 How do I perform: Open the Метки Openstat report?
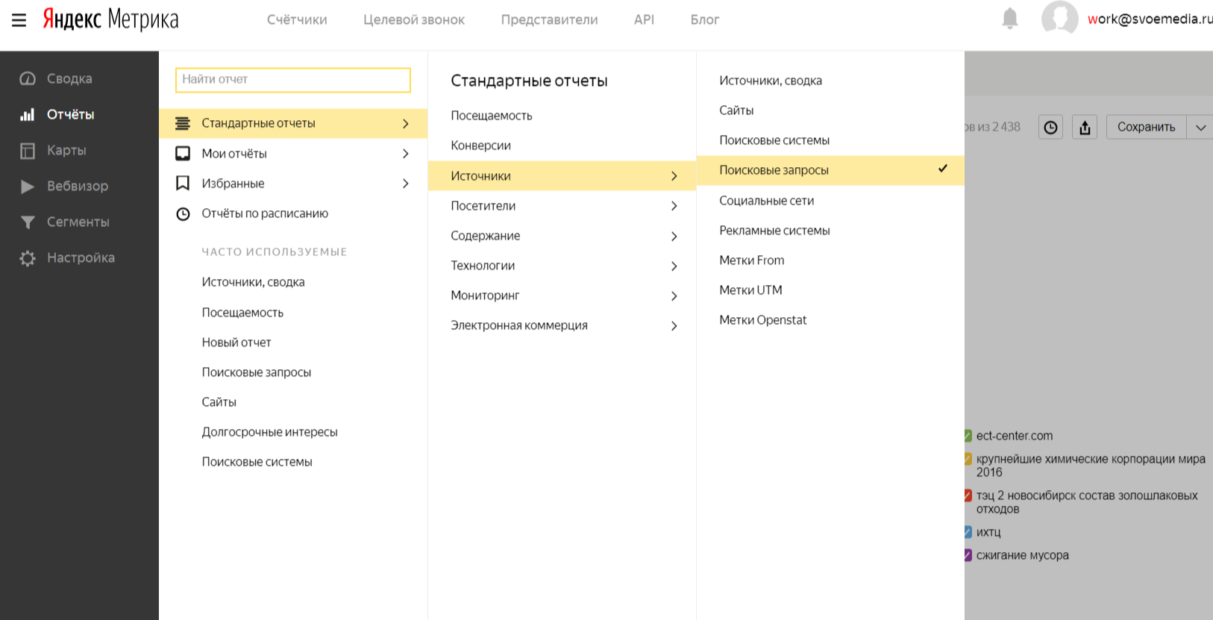[x=763, y=320]
